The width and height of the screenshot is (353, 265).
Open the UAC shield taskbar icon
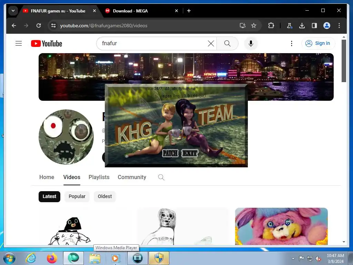159,258
